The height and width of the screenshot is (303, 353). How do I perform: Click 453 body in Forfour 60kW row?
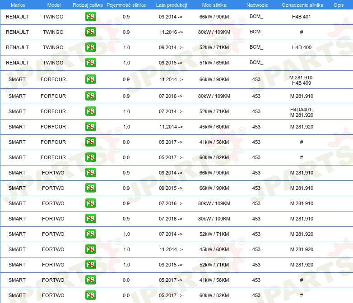256,157
